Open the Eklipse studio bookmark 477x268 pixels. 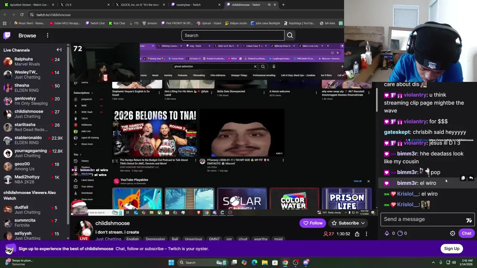coord(236,23)
